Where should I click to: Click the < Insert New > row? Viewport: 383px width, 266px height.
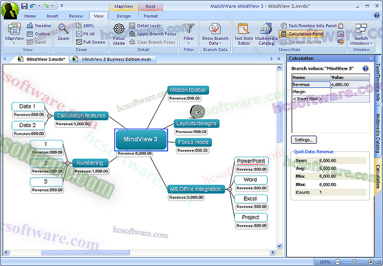pos(330,98)
